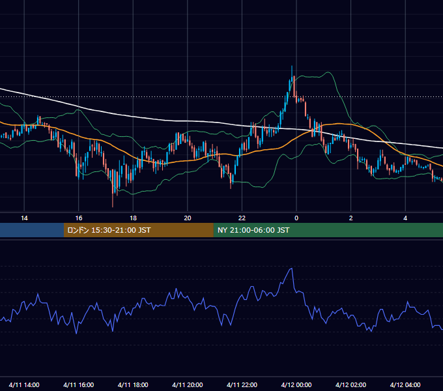Click the highest candle wick near midnight

pos(292,74)
